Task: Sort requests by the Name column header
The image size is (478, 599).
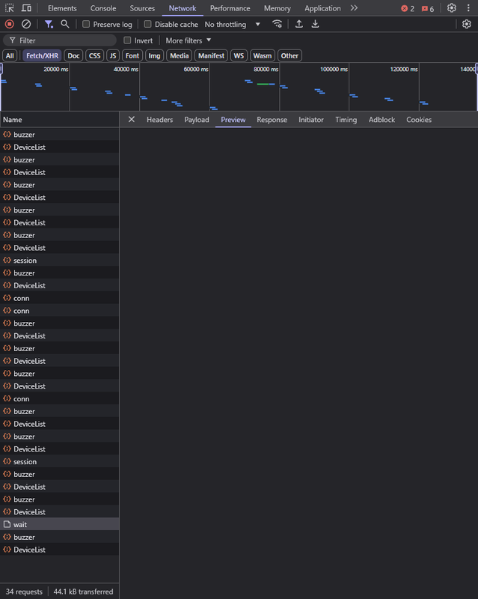Action: [x=60, y=120]
